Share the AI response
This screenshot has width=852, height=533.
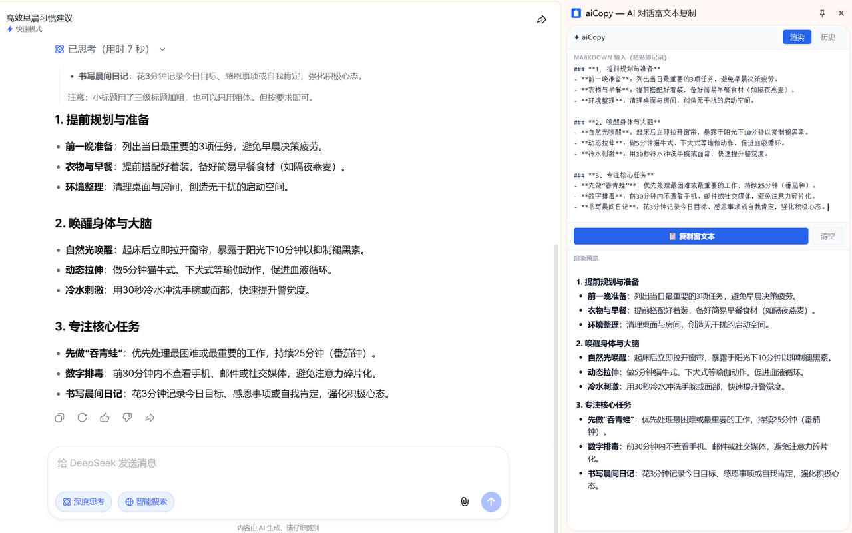pos(150,418)
